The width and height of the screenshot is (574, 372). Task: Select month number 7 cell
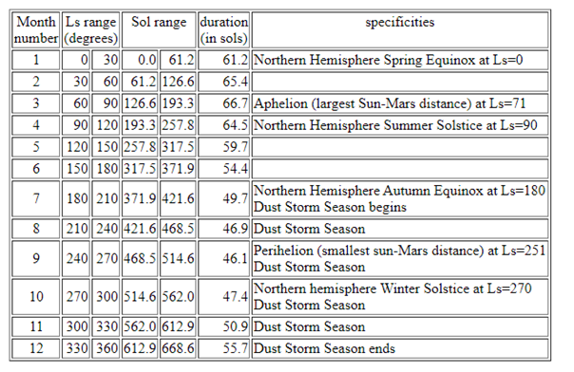pos(35,198)
